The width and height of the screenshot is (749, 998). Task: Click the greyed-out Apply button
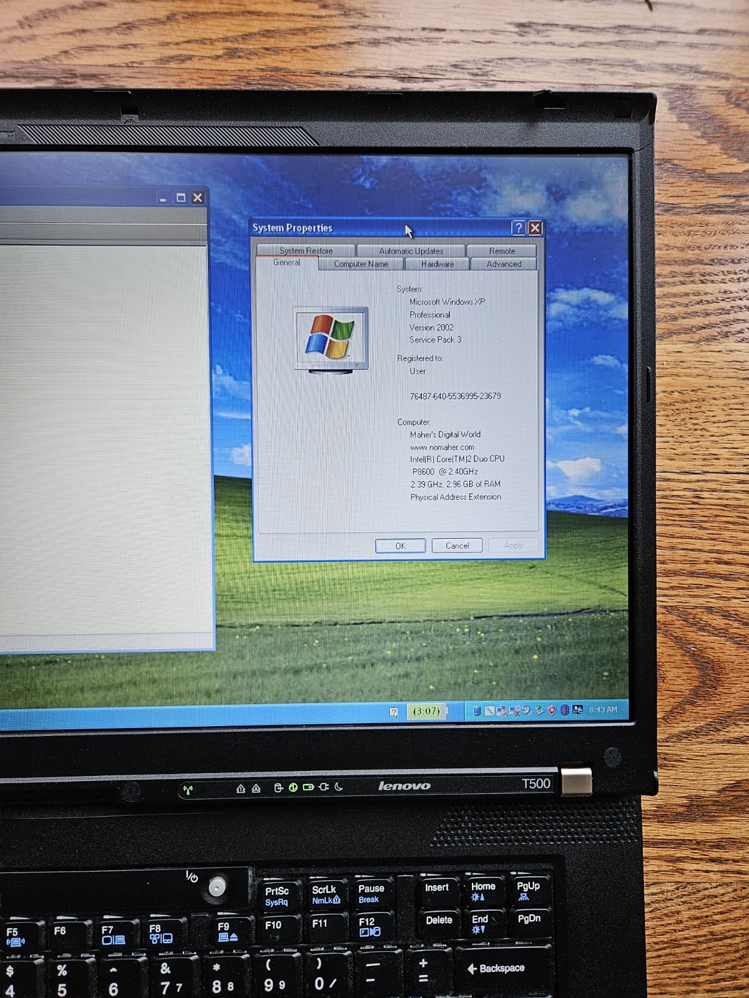point(513,545)
